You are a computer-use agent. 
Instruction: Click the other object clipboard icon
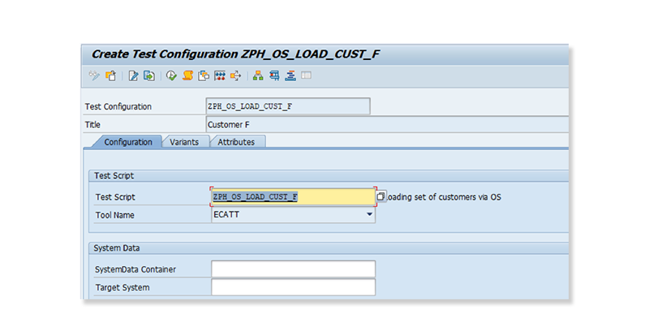point(110,75)
